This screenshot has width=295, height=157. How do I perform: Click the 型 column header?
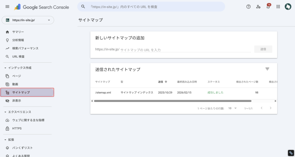pos(122,82)
